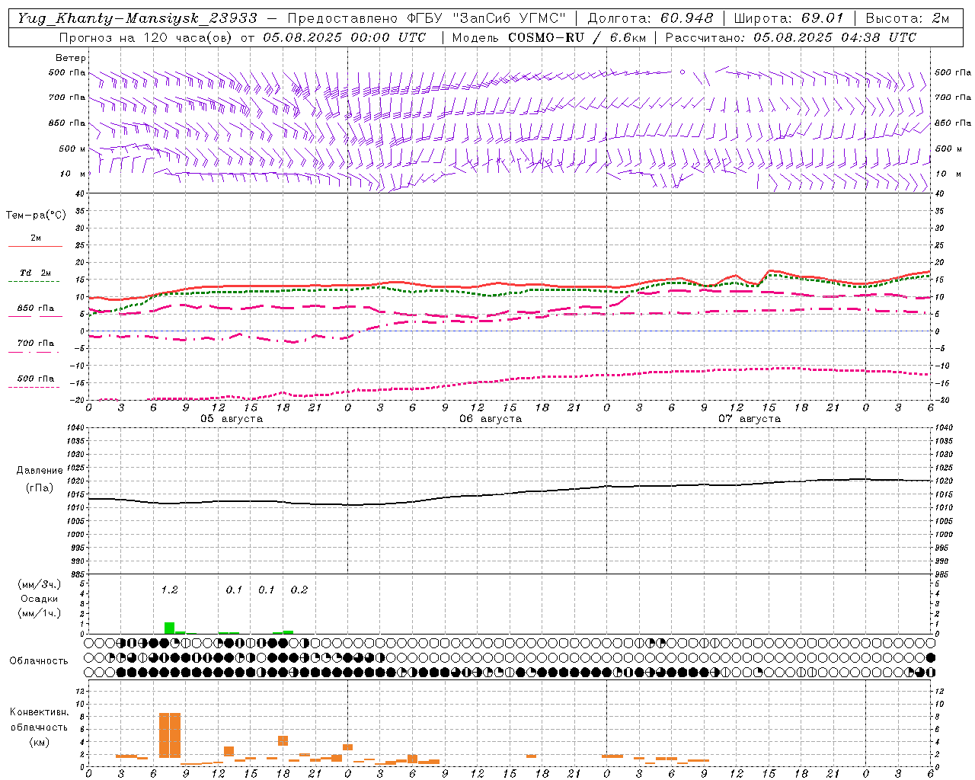Click the dashed green line sample under Td 2м
The height and width of the screenshot is (780, 975).
click(35, 282)
